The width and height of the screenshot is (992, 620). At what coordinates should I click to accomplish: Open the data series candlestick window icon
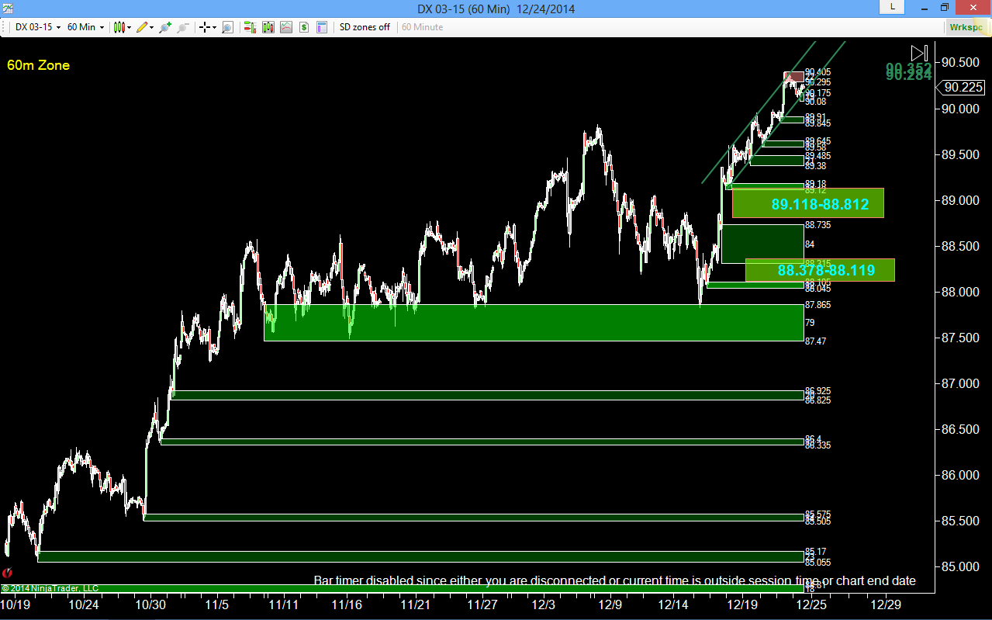[x=268, y=27]
